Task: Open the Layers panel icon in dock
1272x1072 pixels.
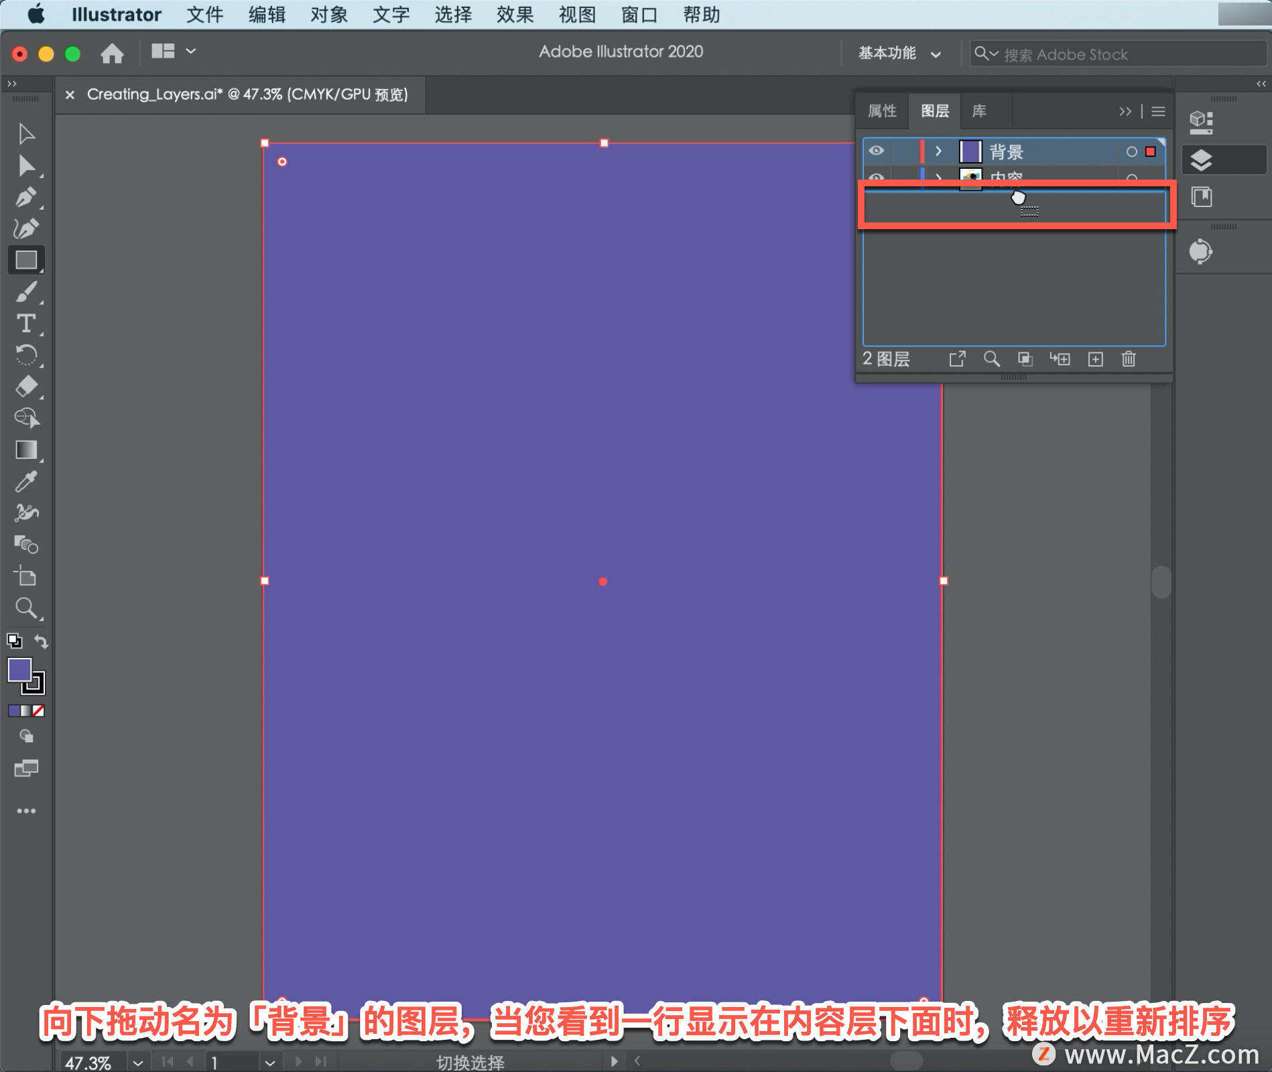Action: [x=1201, y=160]
